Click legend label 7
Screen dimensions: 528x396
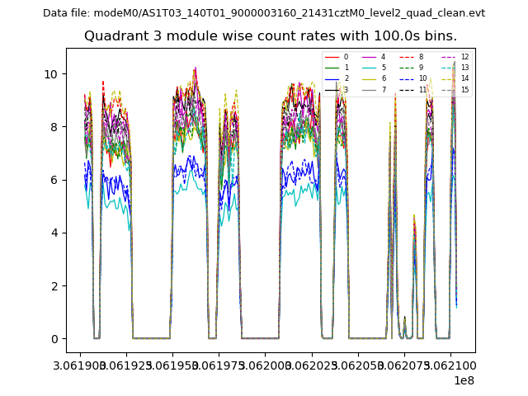pyautogui.click(x=383, y=89)
